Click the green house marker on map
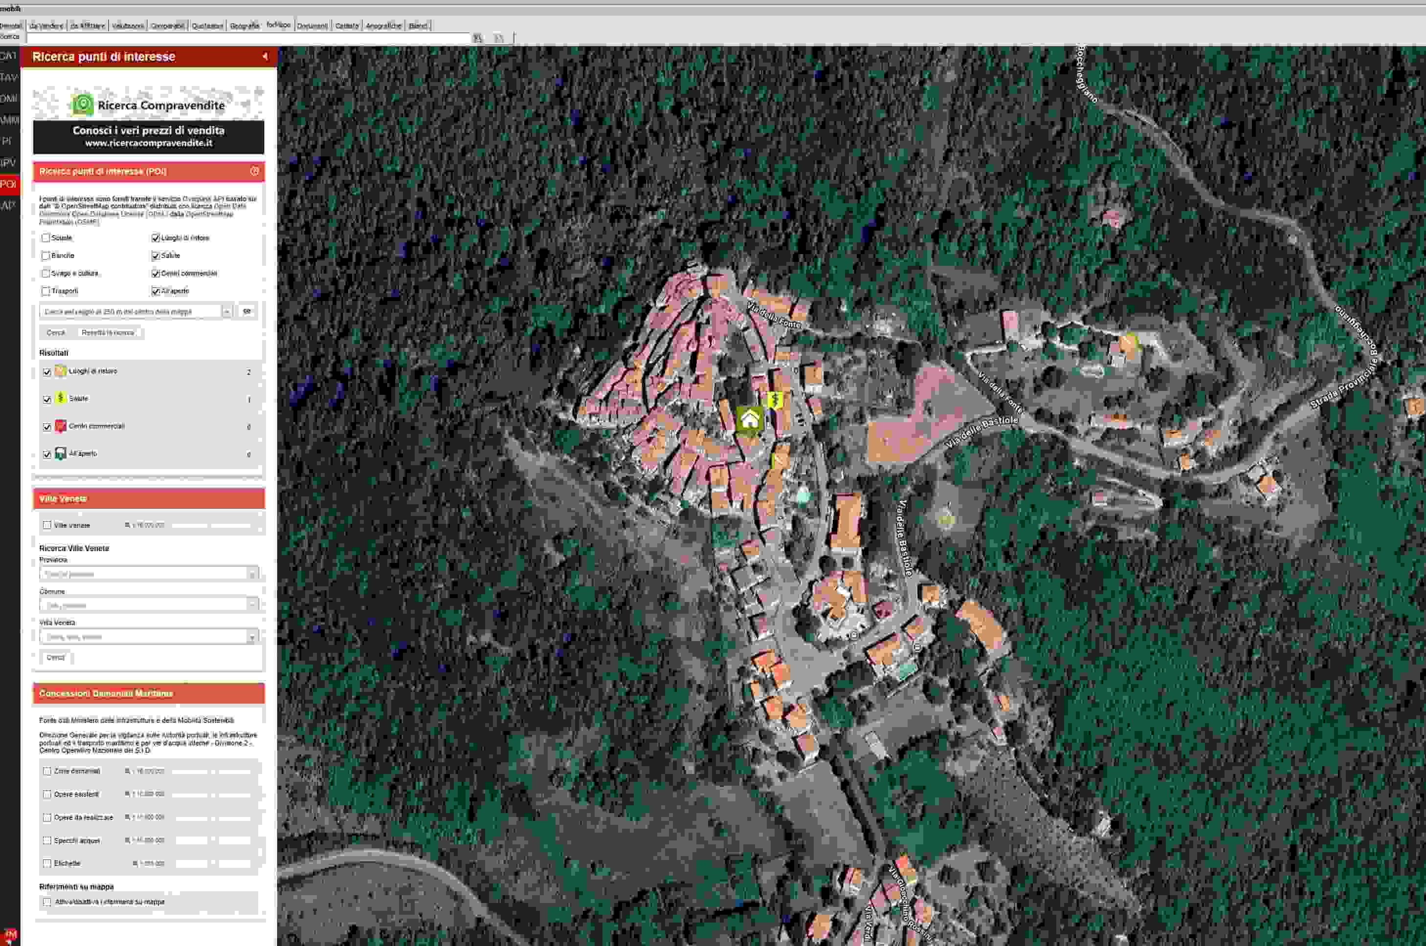Viewport: 1426px width, 946px height. pyautogui.click(x=749, y=419)
